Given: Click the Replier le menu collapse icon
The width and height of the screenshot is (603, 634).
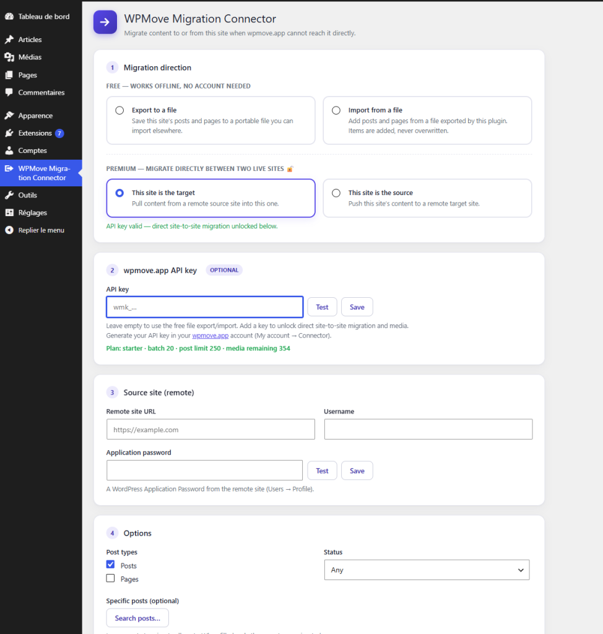Looking at the screenshot, I should 9,230.
